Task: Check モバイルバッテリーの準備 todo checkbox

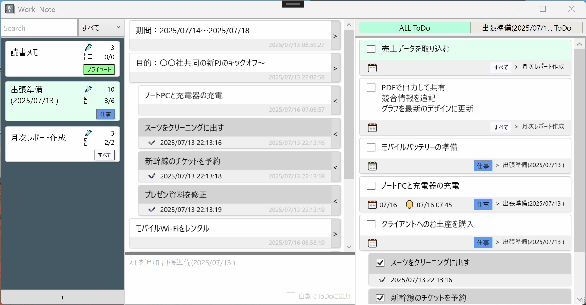Action: 371,147
